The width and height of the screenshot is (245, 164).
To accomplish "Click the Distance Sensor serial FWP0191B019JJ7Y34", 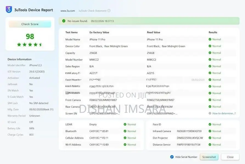I will tap(188, 145).
